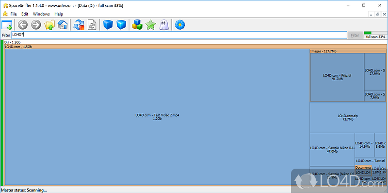Image resolution: width=388 pixels, height=193 pixels.
Task: Open the Edit menu
Action: click(25, 14)
